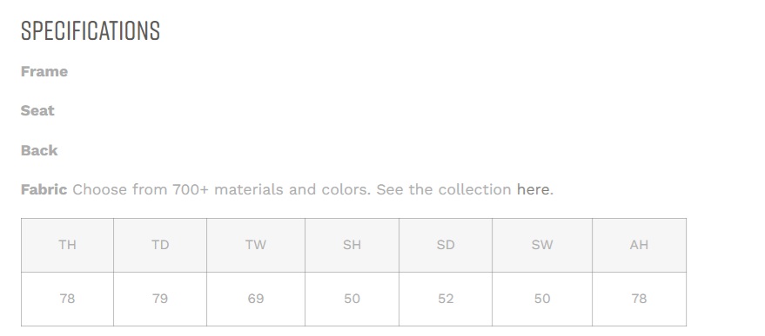Select the SD value 52 cell
Image resolution: width=765 pixels, height=336 pixels.
point(446,299)
